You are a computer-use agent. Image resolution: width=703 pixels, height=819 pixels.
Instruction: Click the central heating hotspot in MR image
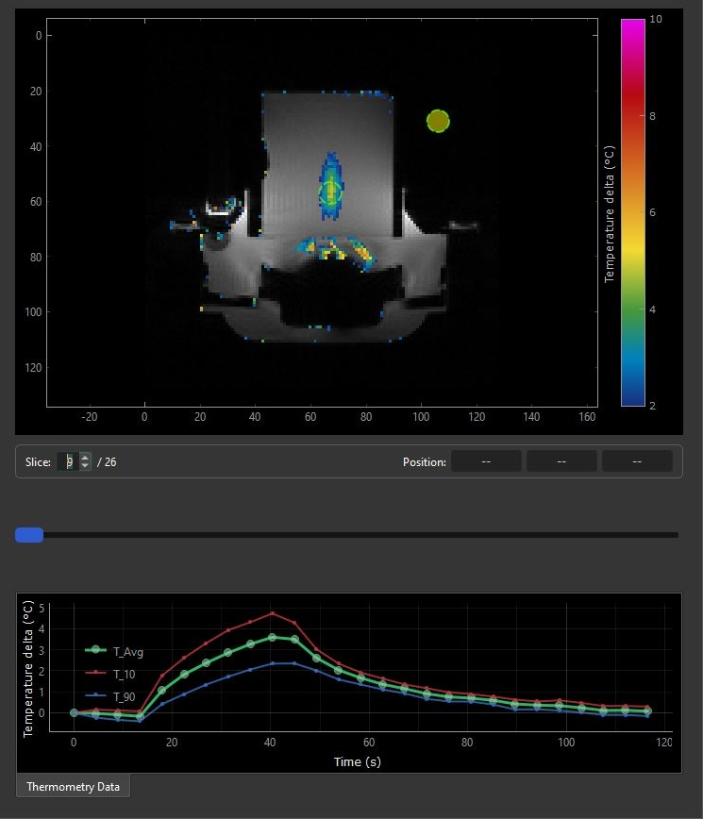(x=331, y=192)
